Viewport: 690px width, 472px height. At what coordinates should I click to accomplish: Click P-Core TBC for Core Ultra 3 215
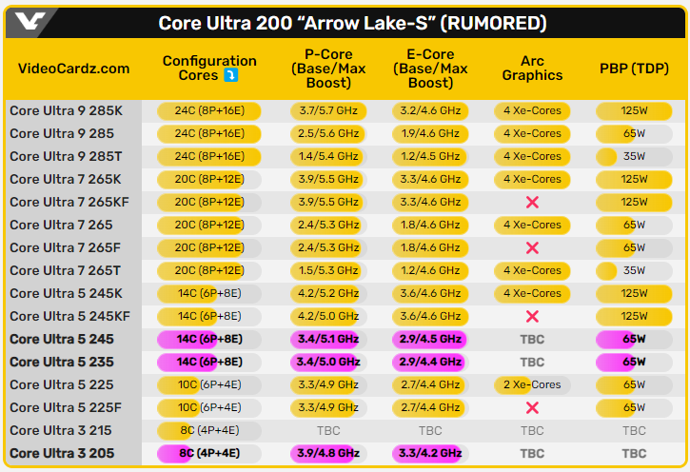point(328,431)
